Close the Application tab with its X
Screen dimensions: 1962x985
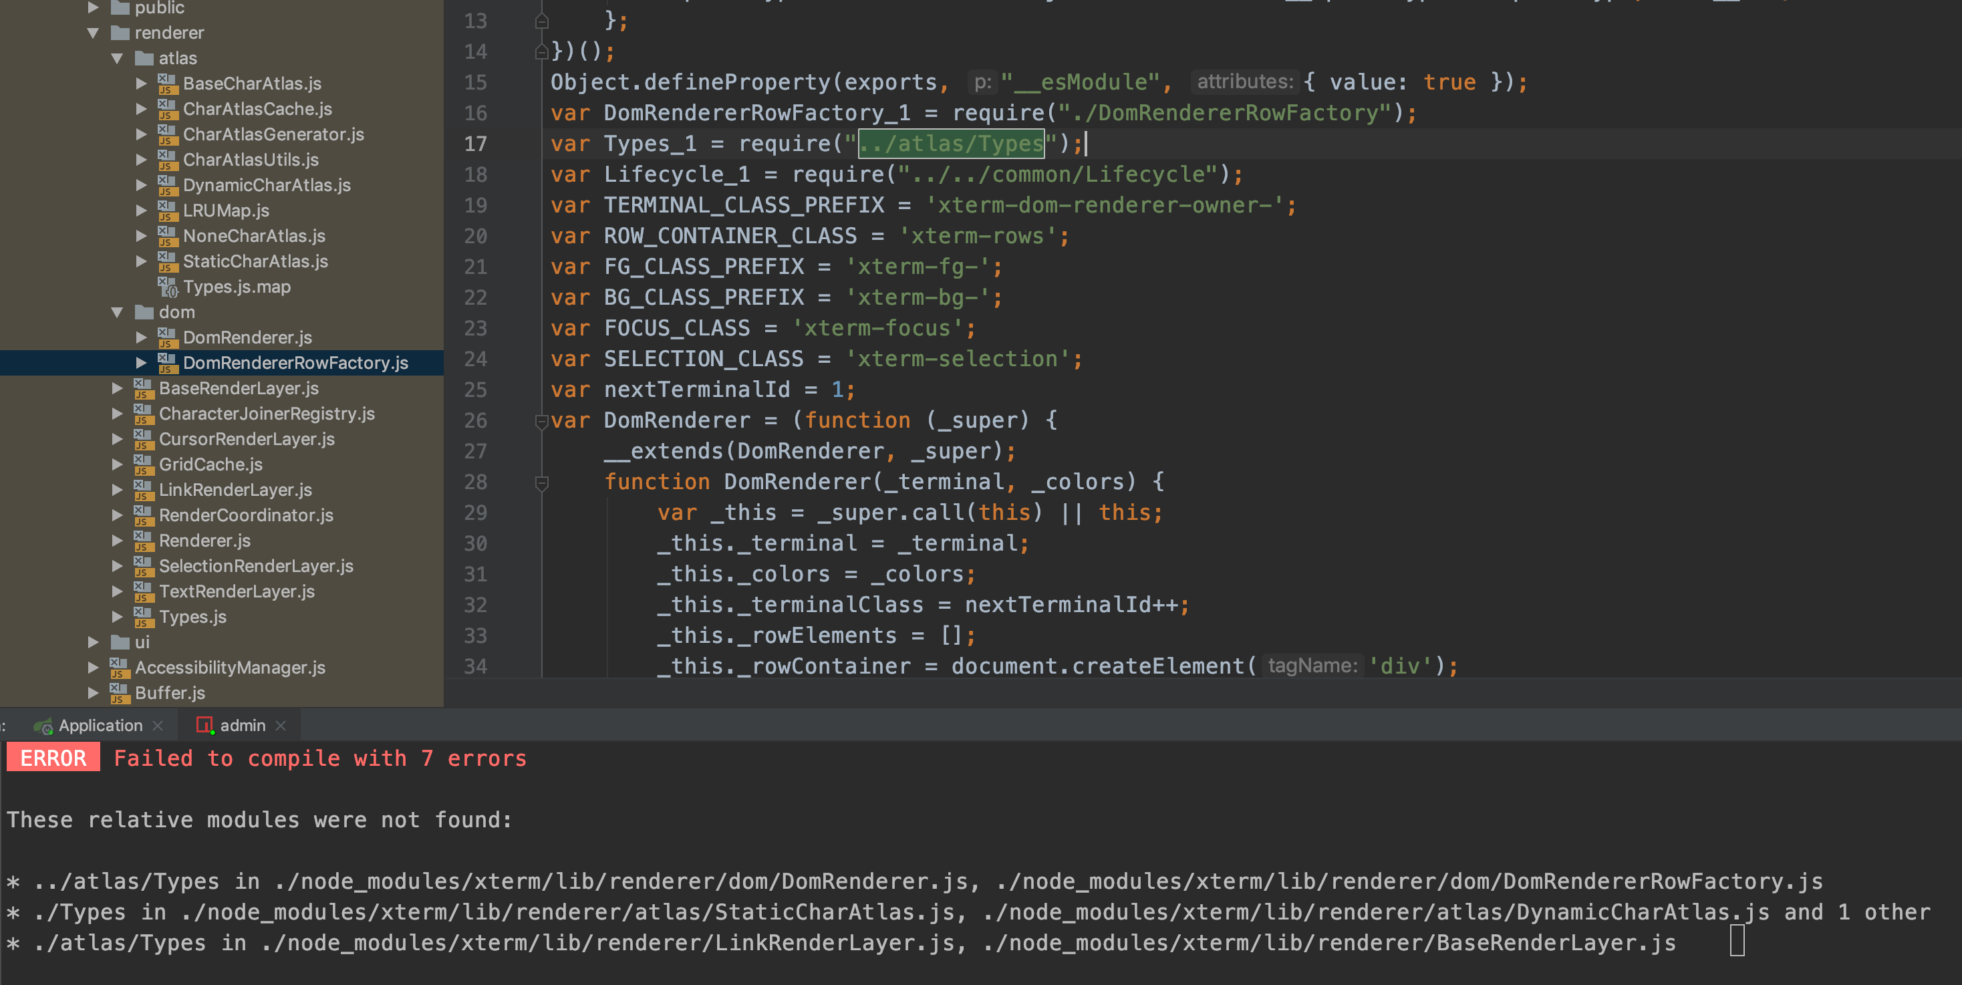coord(158,724)
